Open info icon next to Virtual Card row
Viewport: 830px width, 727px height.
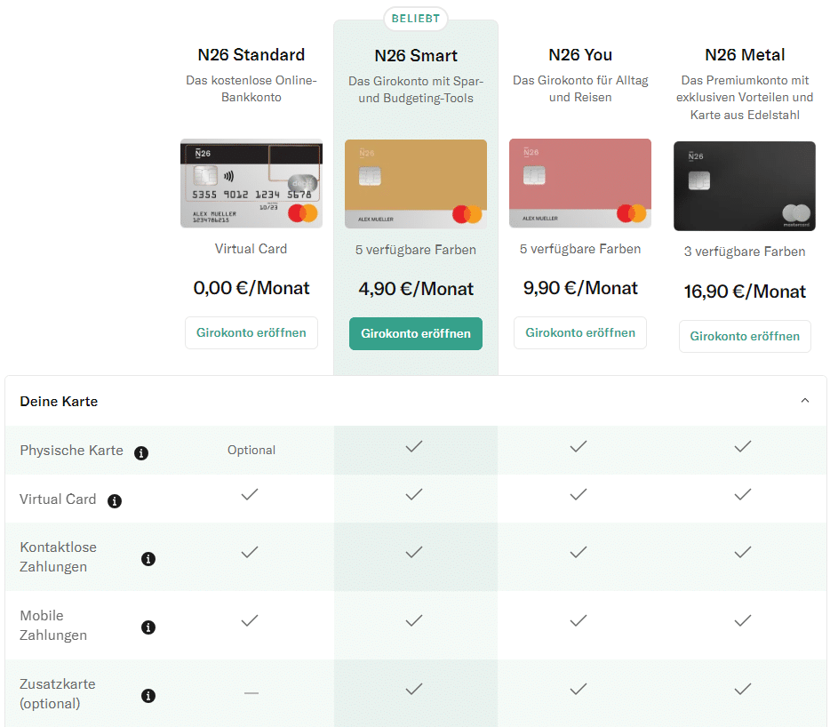coord(115,501)
